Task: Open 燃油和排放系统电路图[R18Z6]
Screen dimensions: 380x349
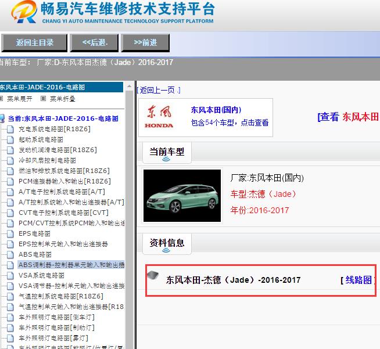Action: (64, 171)
